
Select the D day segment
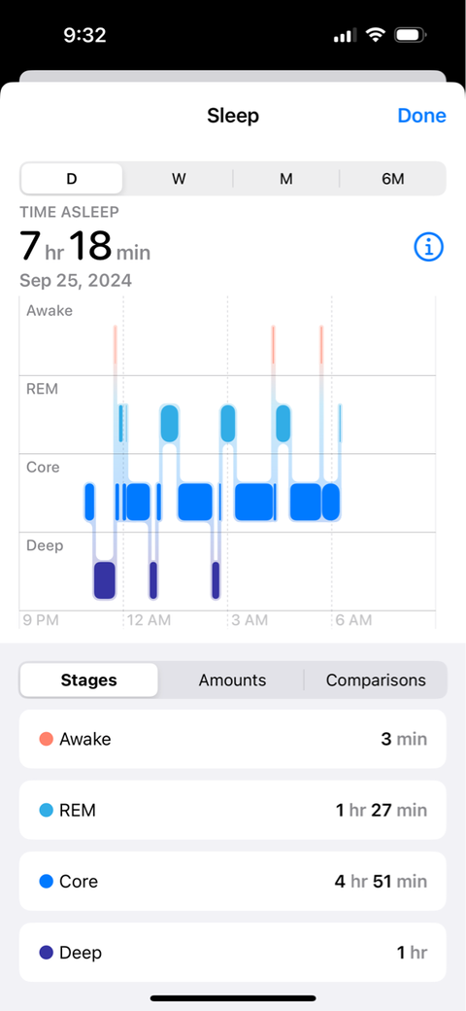pos(72,179)
